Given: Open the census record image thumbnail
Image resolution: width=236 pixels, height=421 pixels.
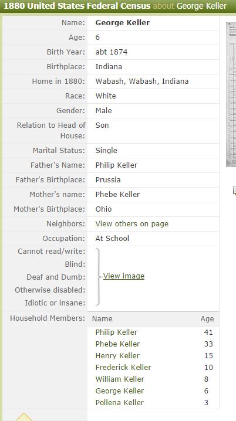Looking at the screenshot, I should coord(231,94).
